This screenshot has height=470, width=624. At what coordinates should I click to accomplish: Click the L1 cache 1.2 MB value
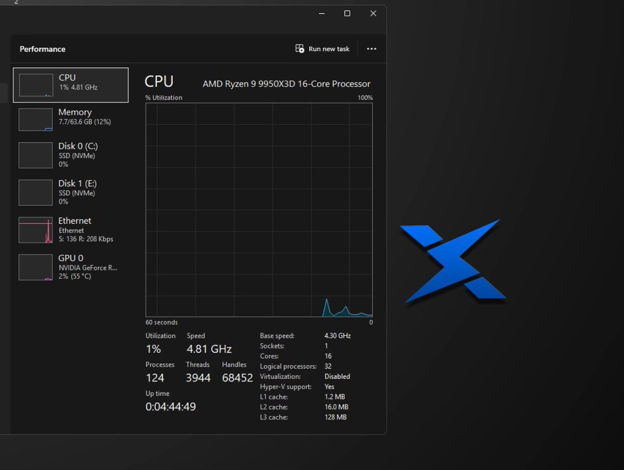click(334, 397)
